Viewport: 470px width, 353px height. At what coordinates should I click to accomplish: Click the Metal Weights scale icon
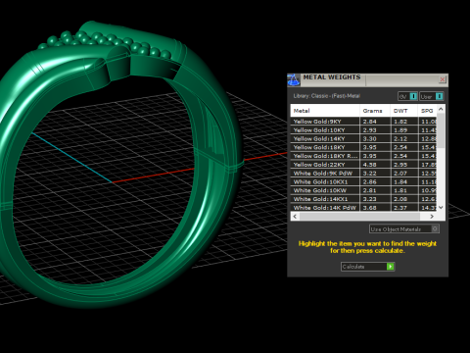click(x=294, y=79)
